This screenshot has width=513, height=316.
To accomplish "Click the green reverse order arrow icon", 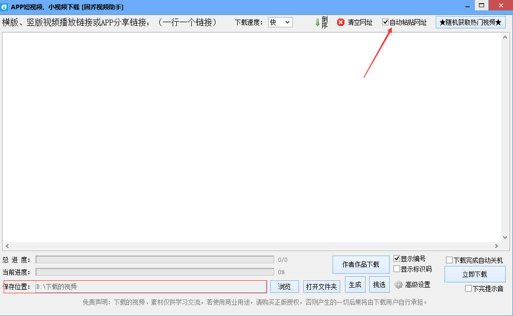I will tap(317, 22).
